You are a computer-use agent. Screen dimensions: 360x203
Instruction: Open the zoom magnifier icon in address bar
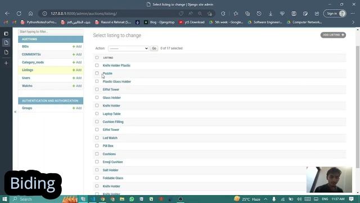click(x=200, y=14)
